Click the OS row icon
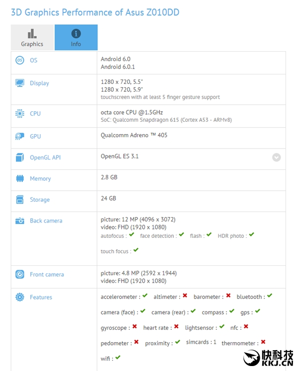The image size is (298, 371). (x=20, y=60)
